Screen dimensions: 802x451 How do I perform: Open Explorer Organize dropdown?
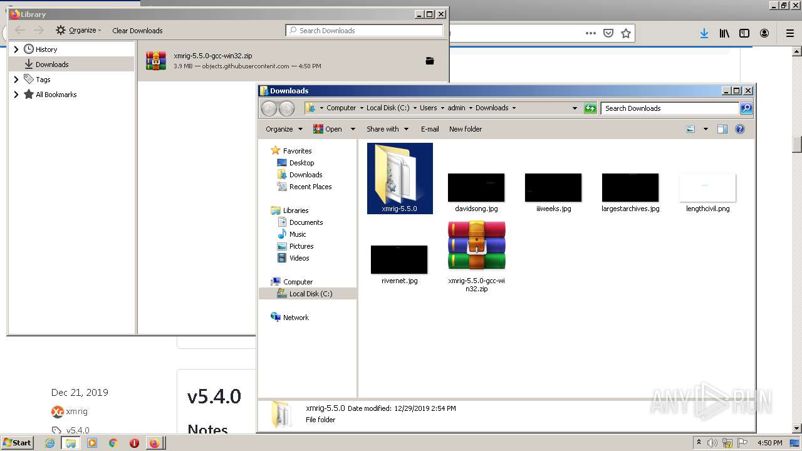tap(284, 129)
